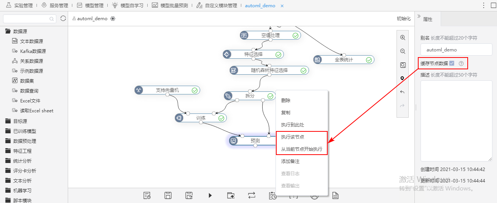Expand the 特征工程 folder

(x=18, y=151)
